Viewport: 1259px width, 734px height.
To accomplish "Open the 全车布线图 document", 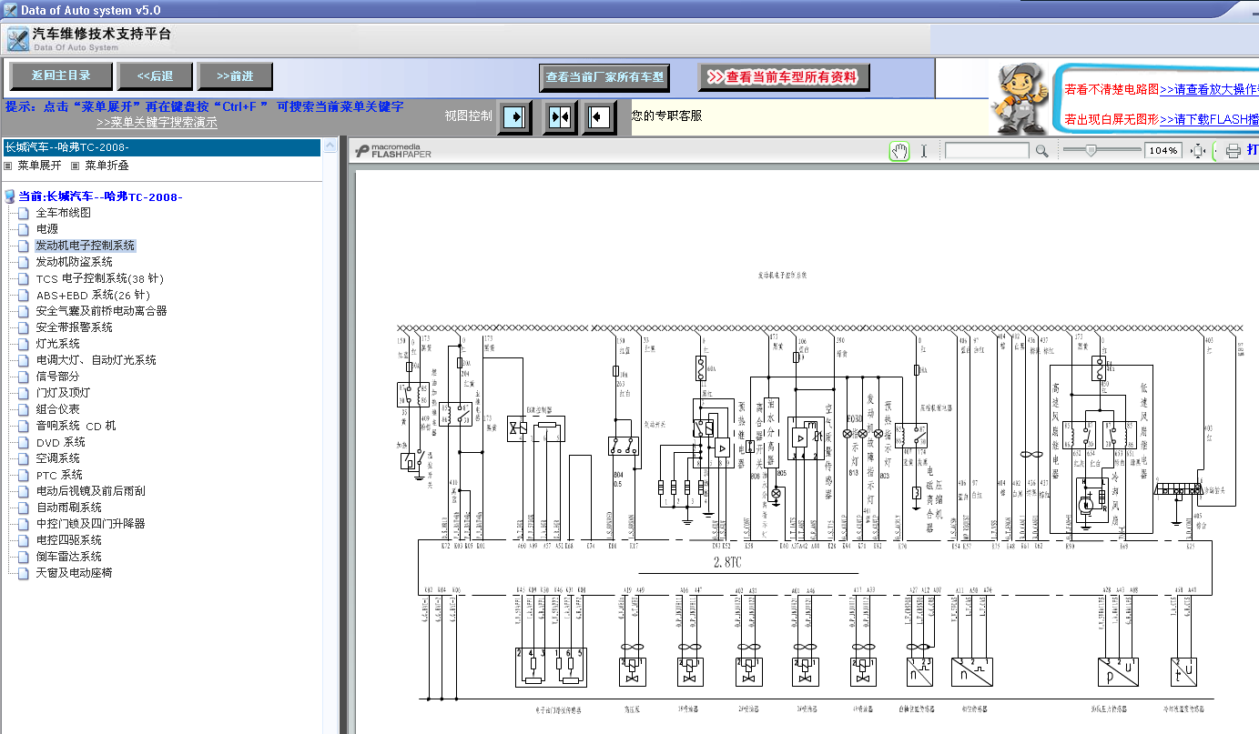I will (63, 213).
